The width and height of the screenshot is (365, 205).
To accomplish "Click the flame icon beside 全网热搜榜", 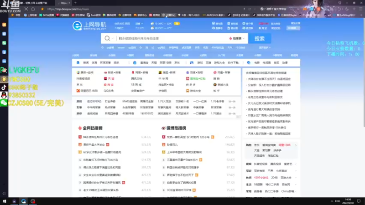I will [80, 128].
